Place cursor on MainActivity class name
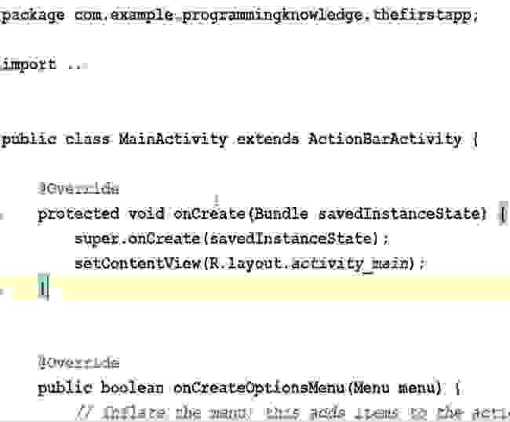The height and width of the screenshot is (422, 510). pos(173,140)
